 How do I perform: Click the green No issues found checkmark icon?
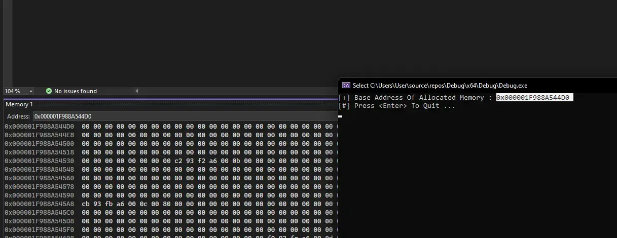[x=49, y=91]
